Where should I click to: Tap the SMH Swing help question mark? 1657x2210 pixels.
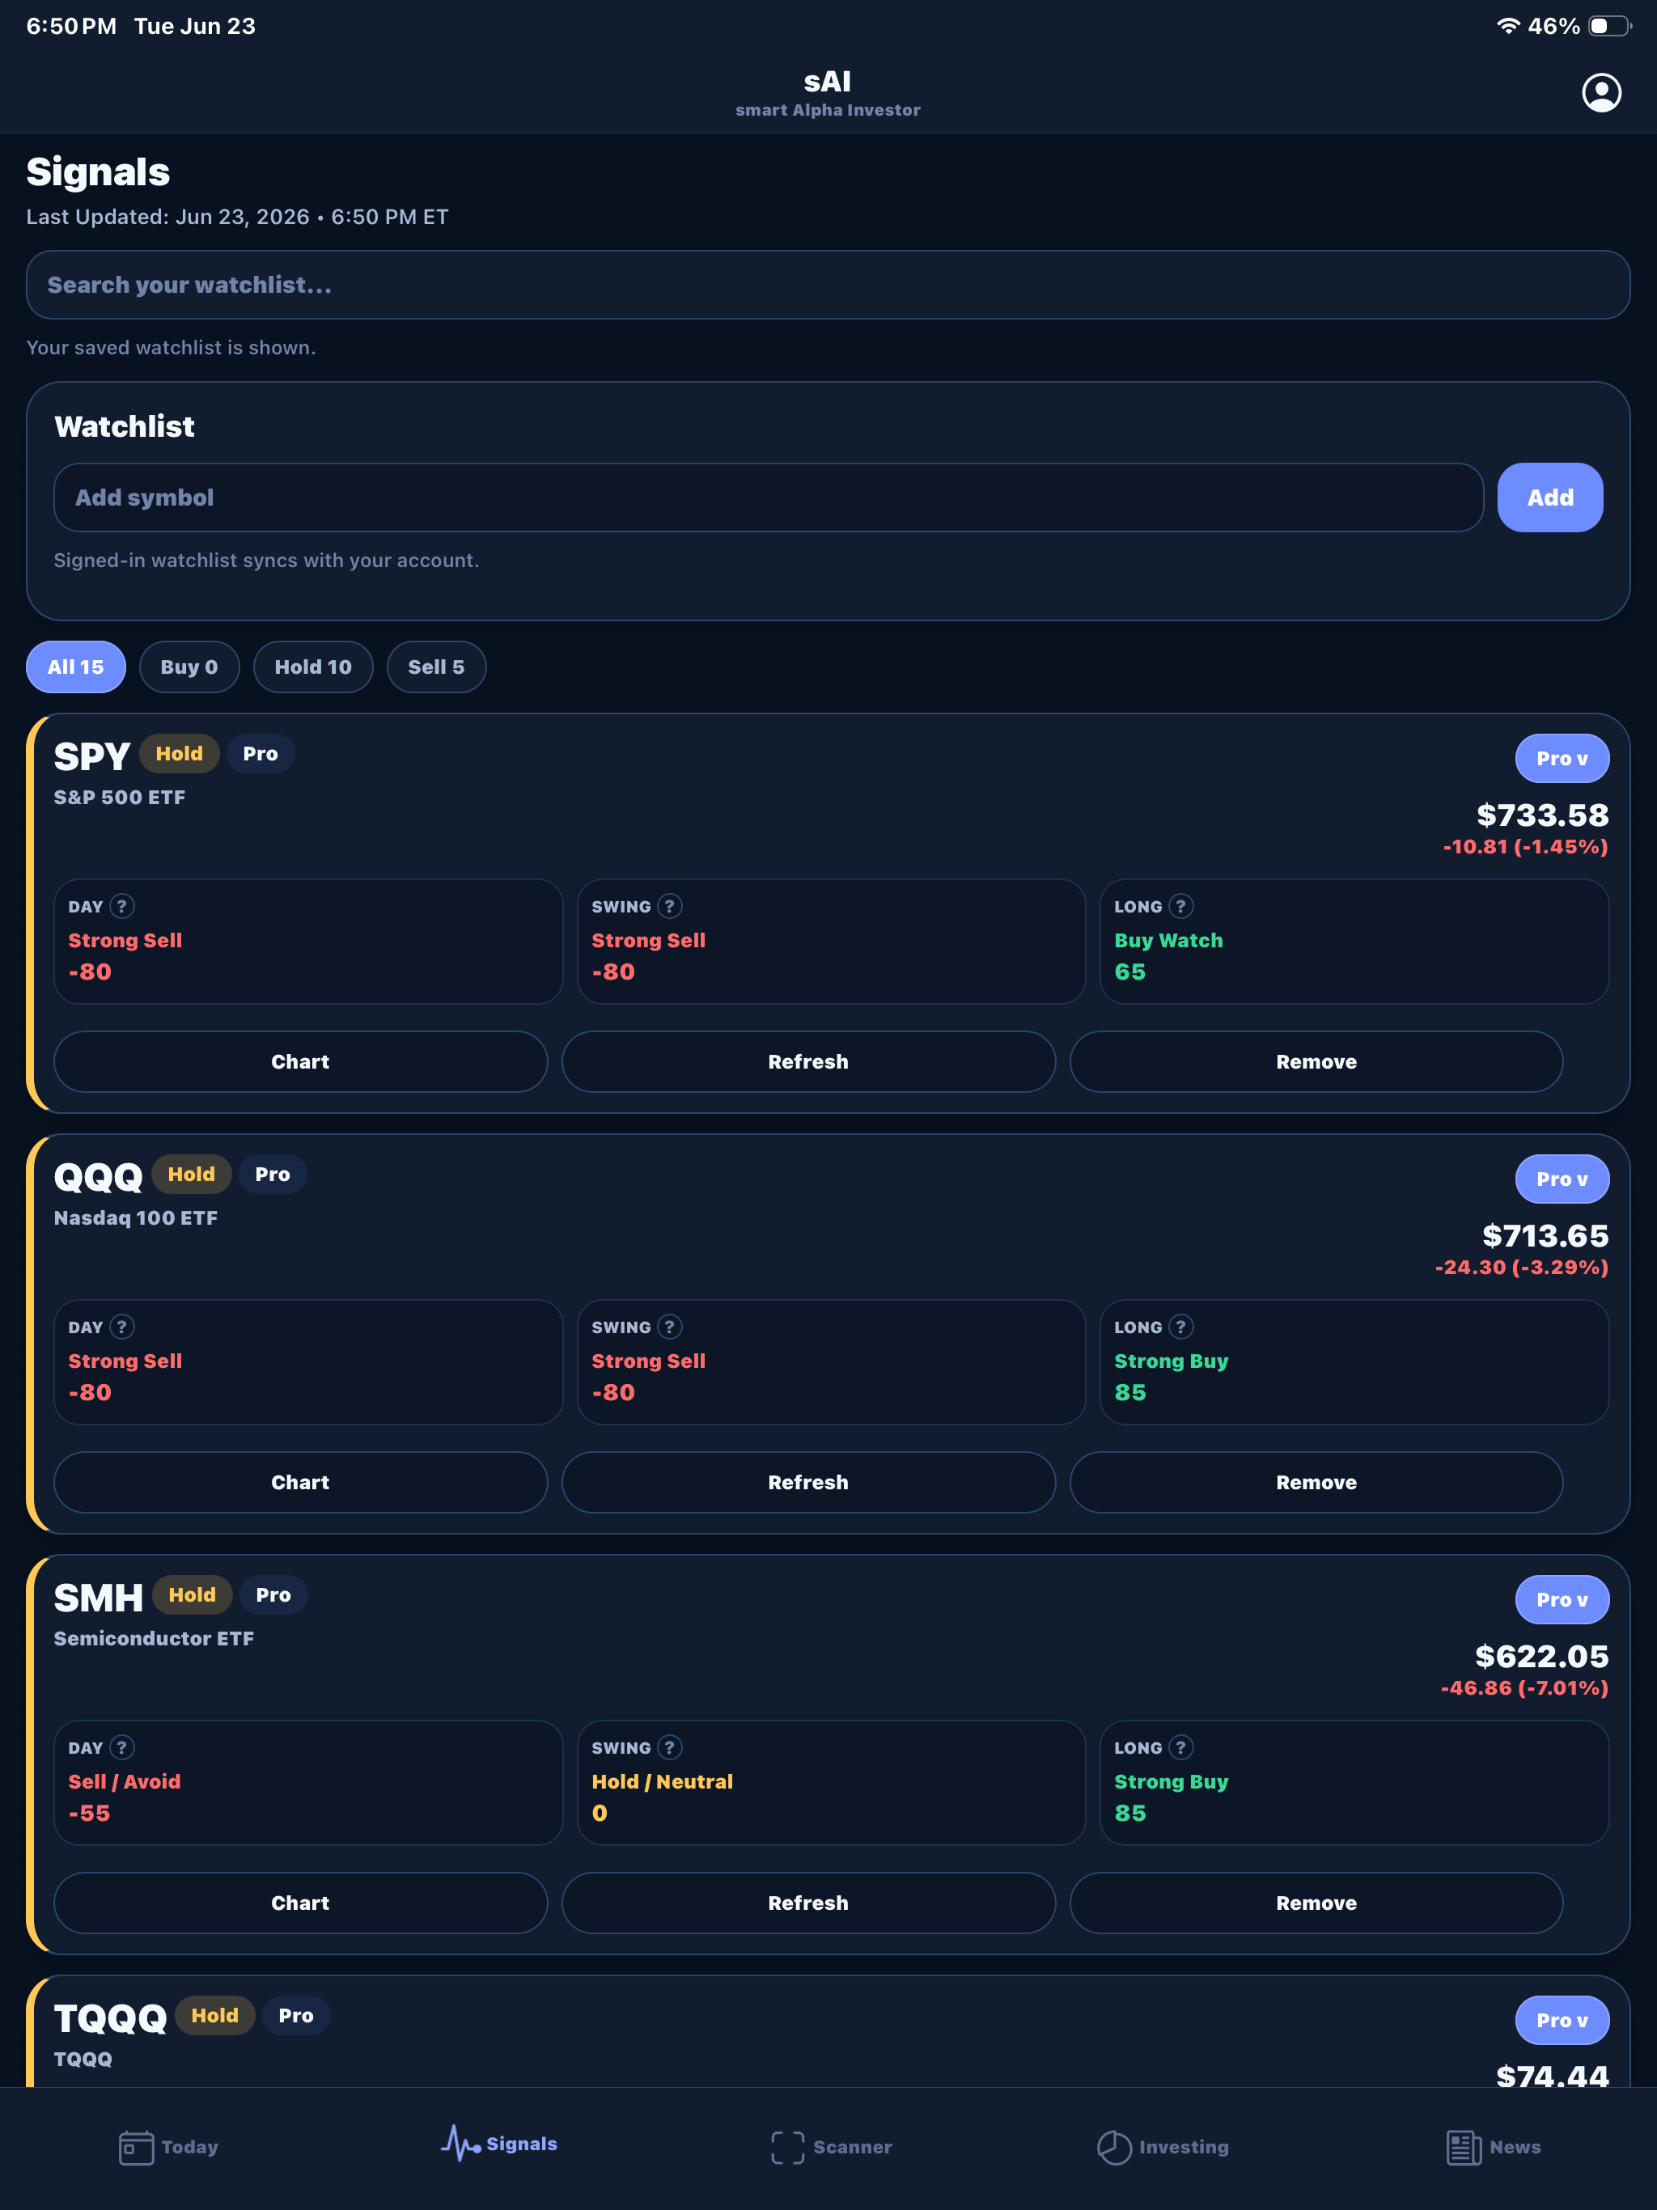tap(670, 1747)
